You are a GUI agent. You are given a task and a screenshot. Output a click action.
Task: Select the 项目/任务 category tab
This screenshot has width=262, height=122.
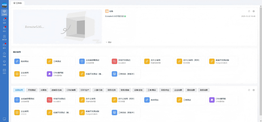(x=112, y=90)
